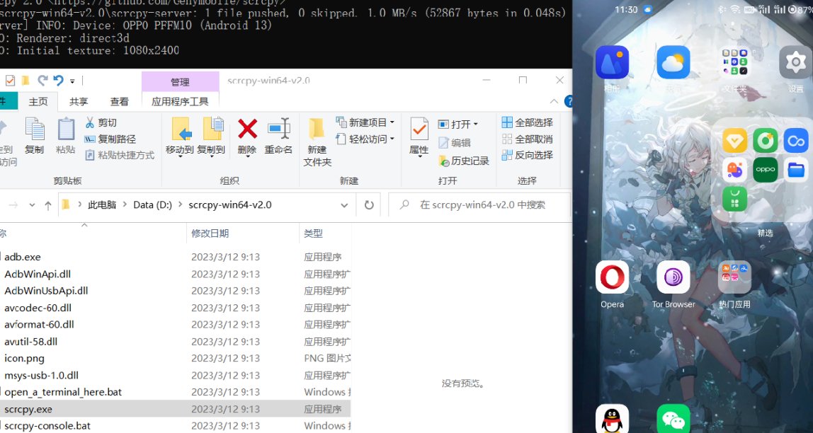The width and height of the screenshot is (813, 433).
Task: Open Application Tools (应用程序工具) tab
Action: pos(180,101)
